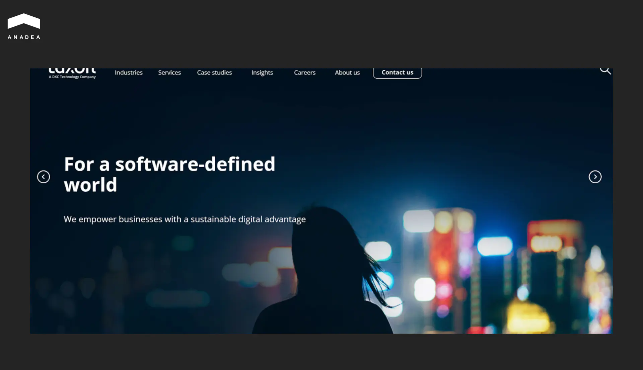Screen dimensions: 643x370
Task: Click the Anadea house-shaped logo icon
Action: [x=23, y=21]
